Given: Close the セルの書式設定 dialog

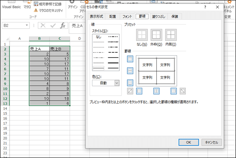Looking at the screenshot, I should [x=217, y=7].
